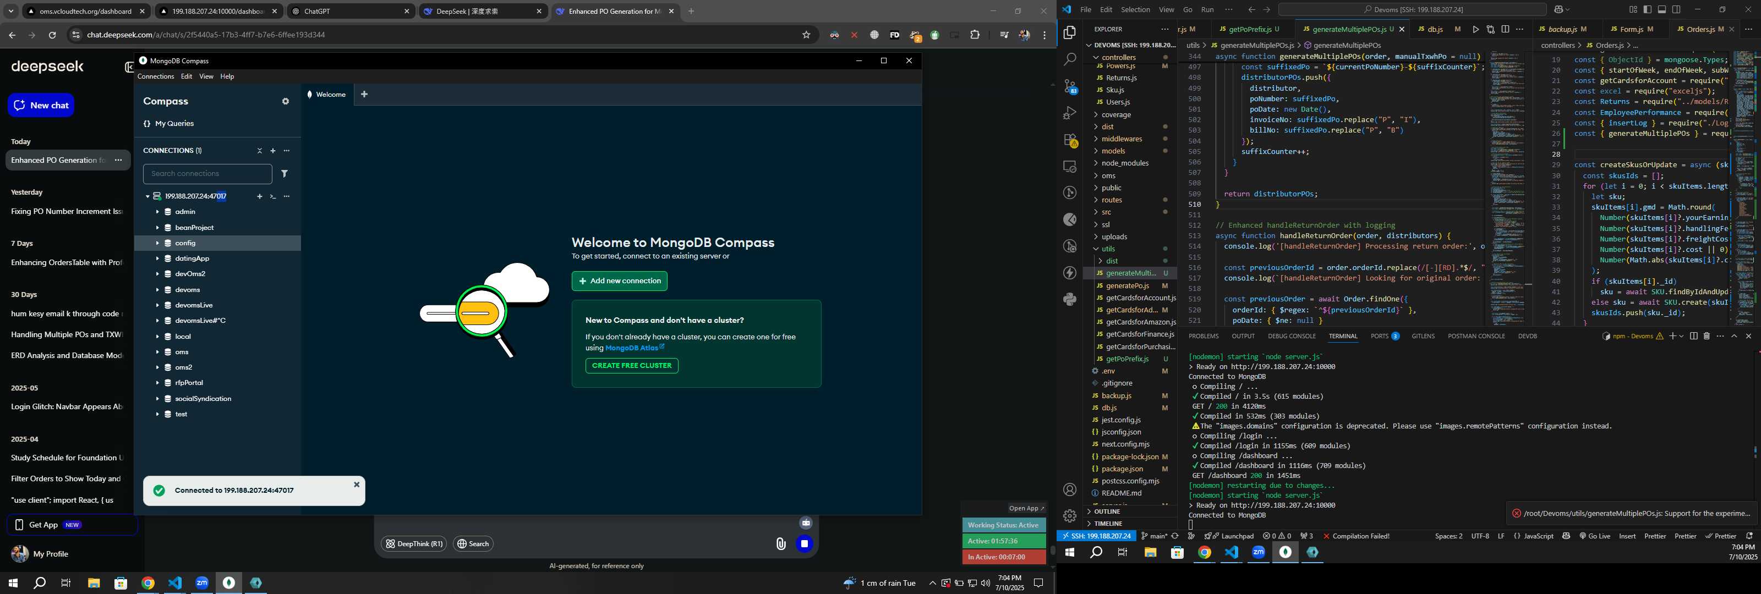Toggle DeepThink (R1) mode

[x=414, y=544]
